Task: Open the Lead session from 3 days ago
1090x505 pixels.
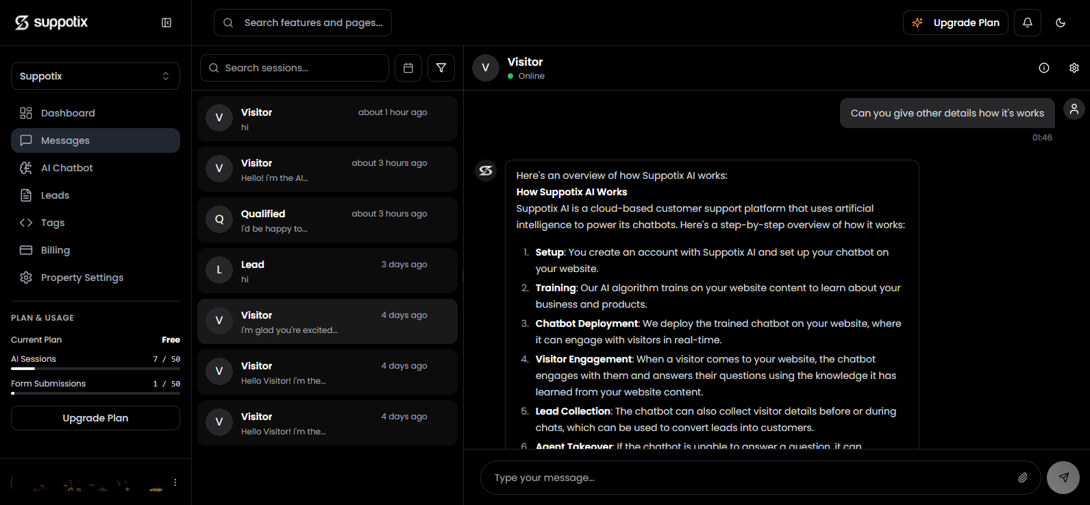Action: coord(327,271)
